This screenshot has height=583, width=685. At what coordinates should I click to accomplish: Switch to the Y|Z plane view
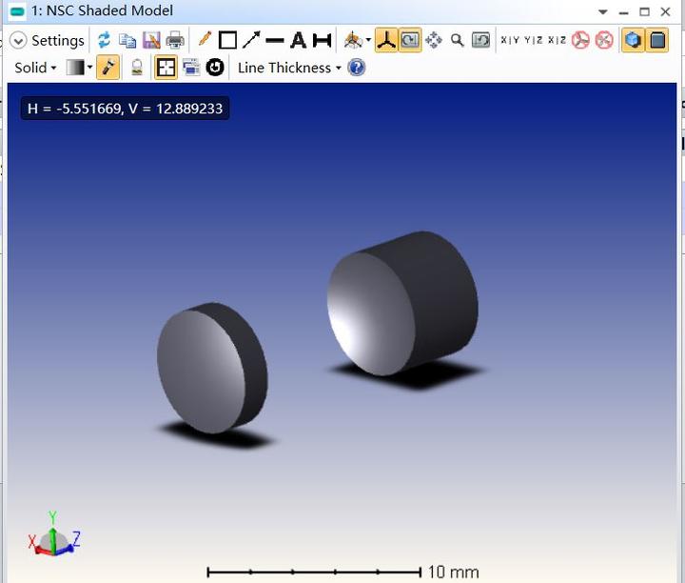tap(534, 40)
